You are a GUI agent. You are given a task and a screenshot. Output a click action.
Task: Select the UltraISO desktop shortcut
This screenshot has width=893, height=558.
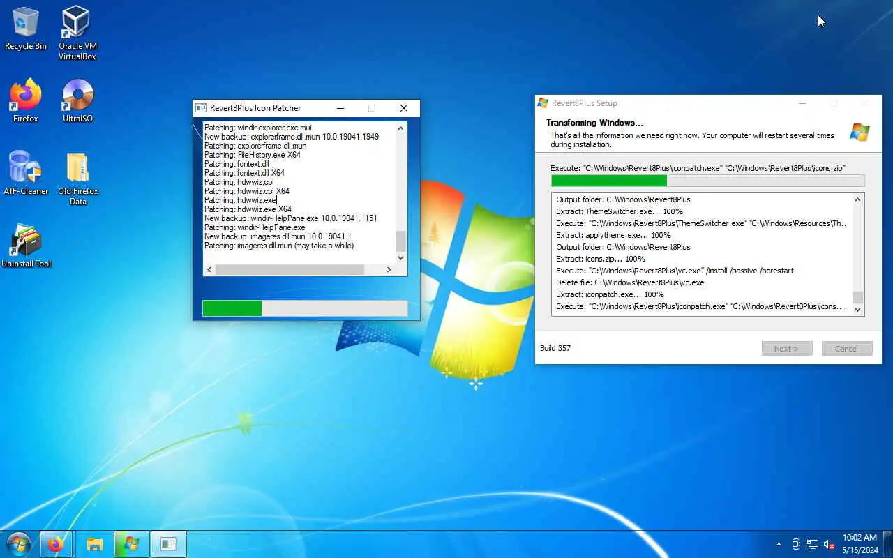pyautogui.click(x=77, y=100)
